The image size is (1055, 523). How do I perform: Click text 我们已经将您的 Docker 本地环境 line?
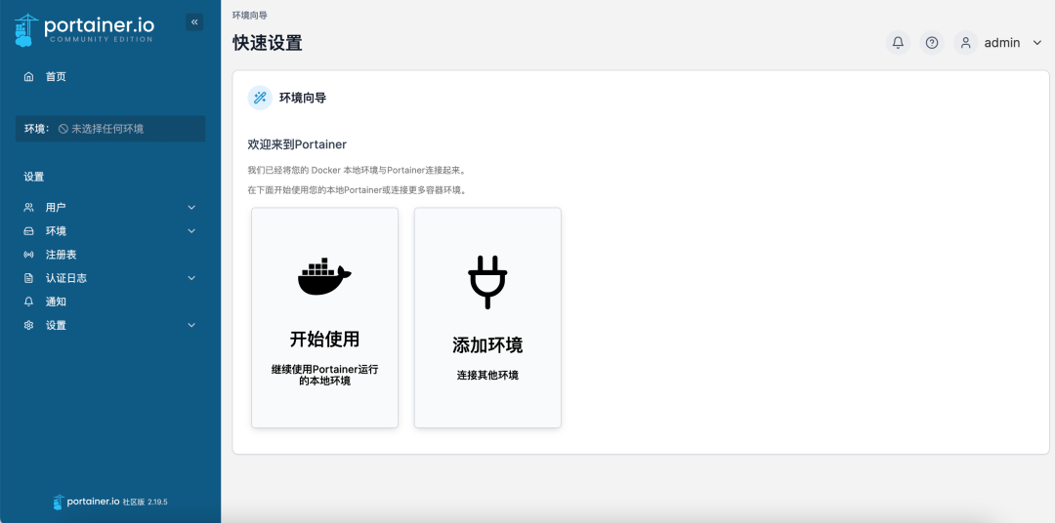pyautogui.click(x=358, y=170)
